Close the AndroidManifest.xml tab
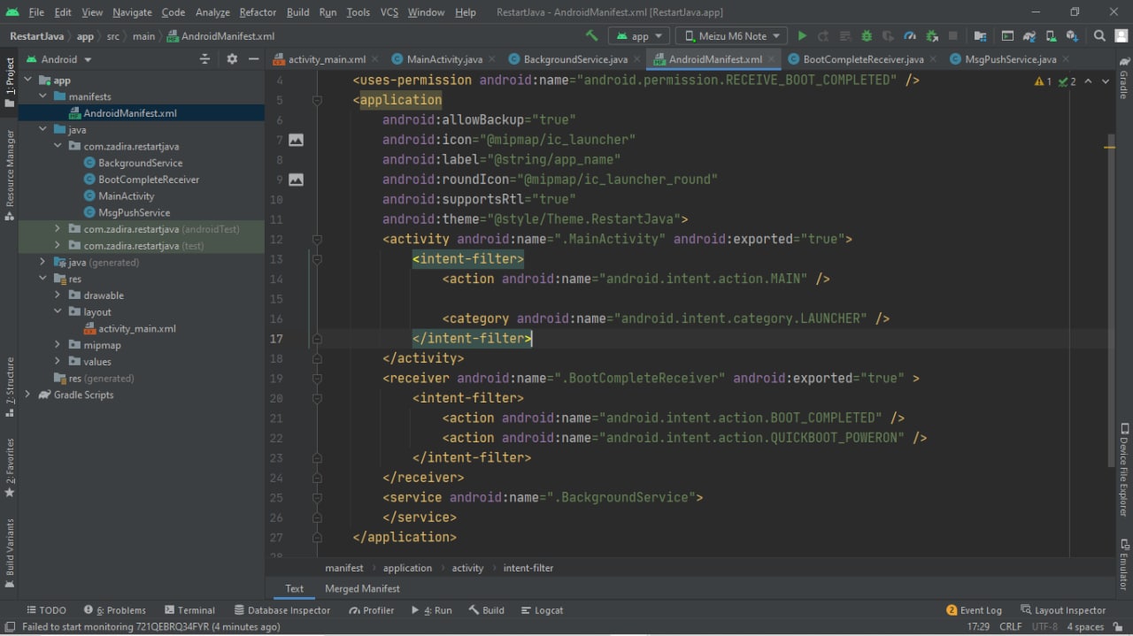The width and height of the screenshot is (1133, 636). pyautogui.click(x=773, y=59)
